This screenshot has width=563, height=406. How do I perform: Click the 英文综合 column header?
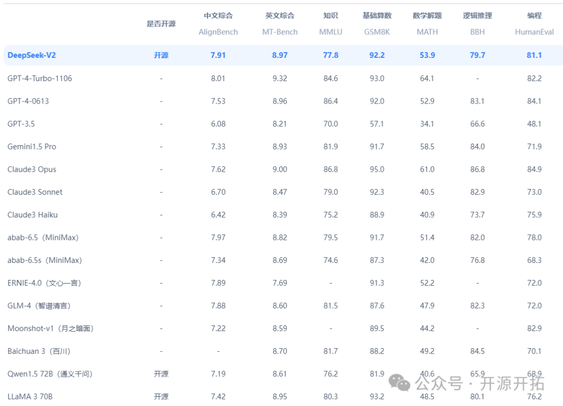coord(280,16)
